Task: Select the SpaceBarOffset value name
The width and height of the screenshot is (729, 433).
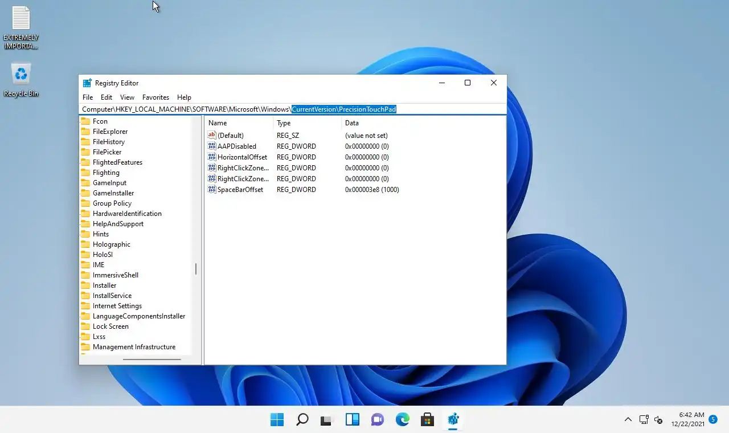Action: pos(240,190)
